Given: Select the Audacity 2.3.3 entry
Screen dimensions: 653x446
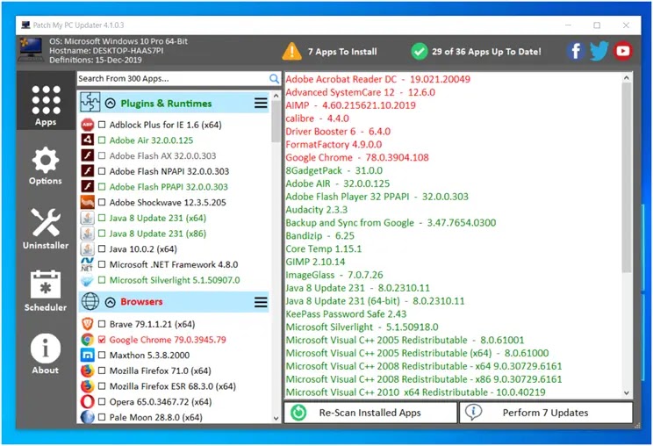Looking at the screenshot, I should 317,210.
